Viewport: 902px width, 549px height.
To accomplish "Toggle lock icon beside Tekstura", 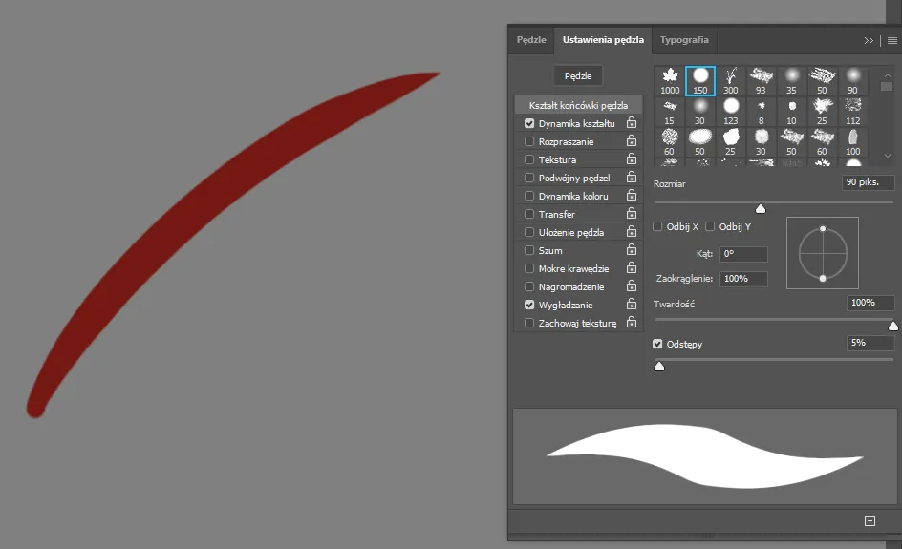I will 632,159.
